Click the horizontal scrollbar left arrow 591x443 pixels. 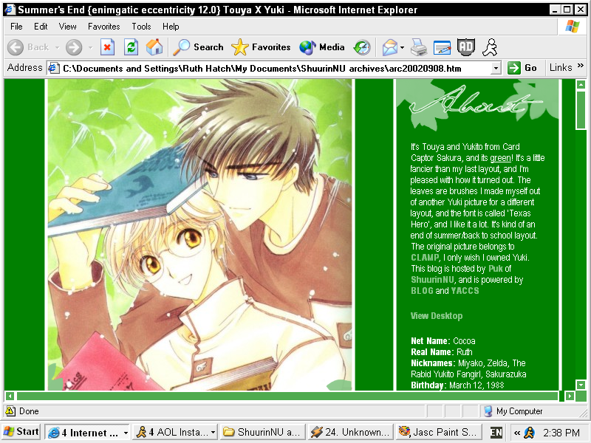click(x=10, y=396)
